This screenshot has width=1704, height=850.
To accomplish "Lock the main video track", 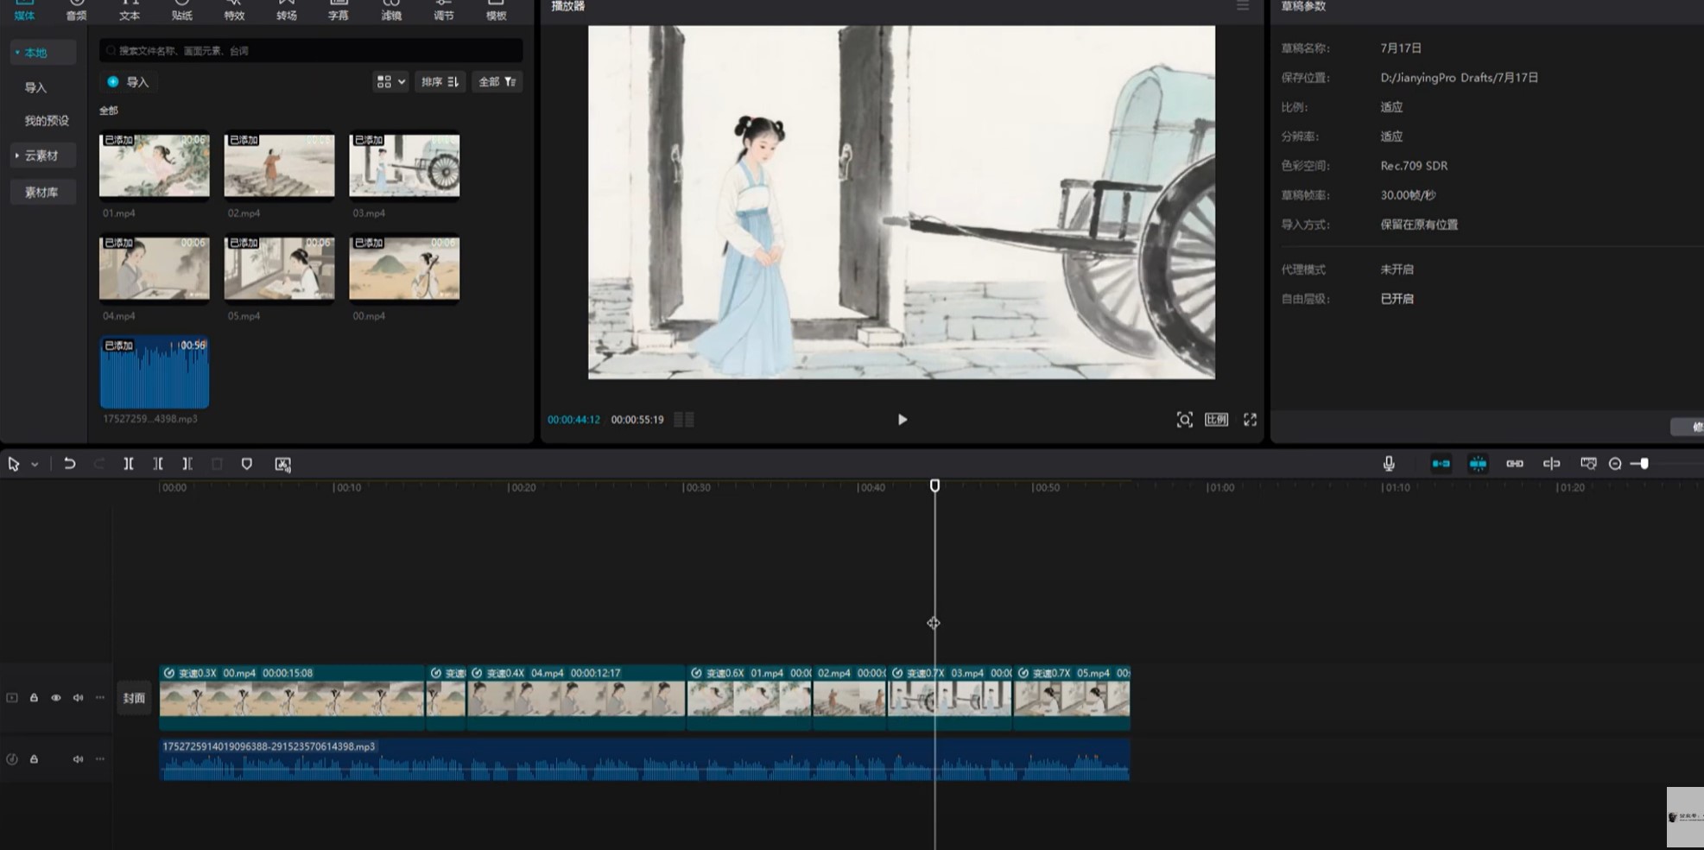I will (x=34, y=698).
